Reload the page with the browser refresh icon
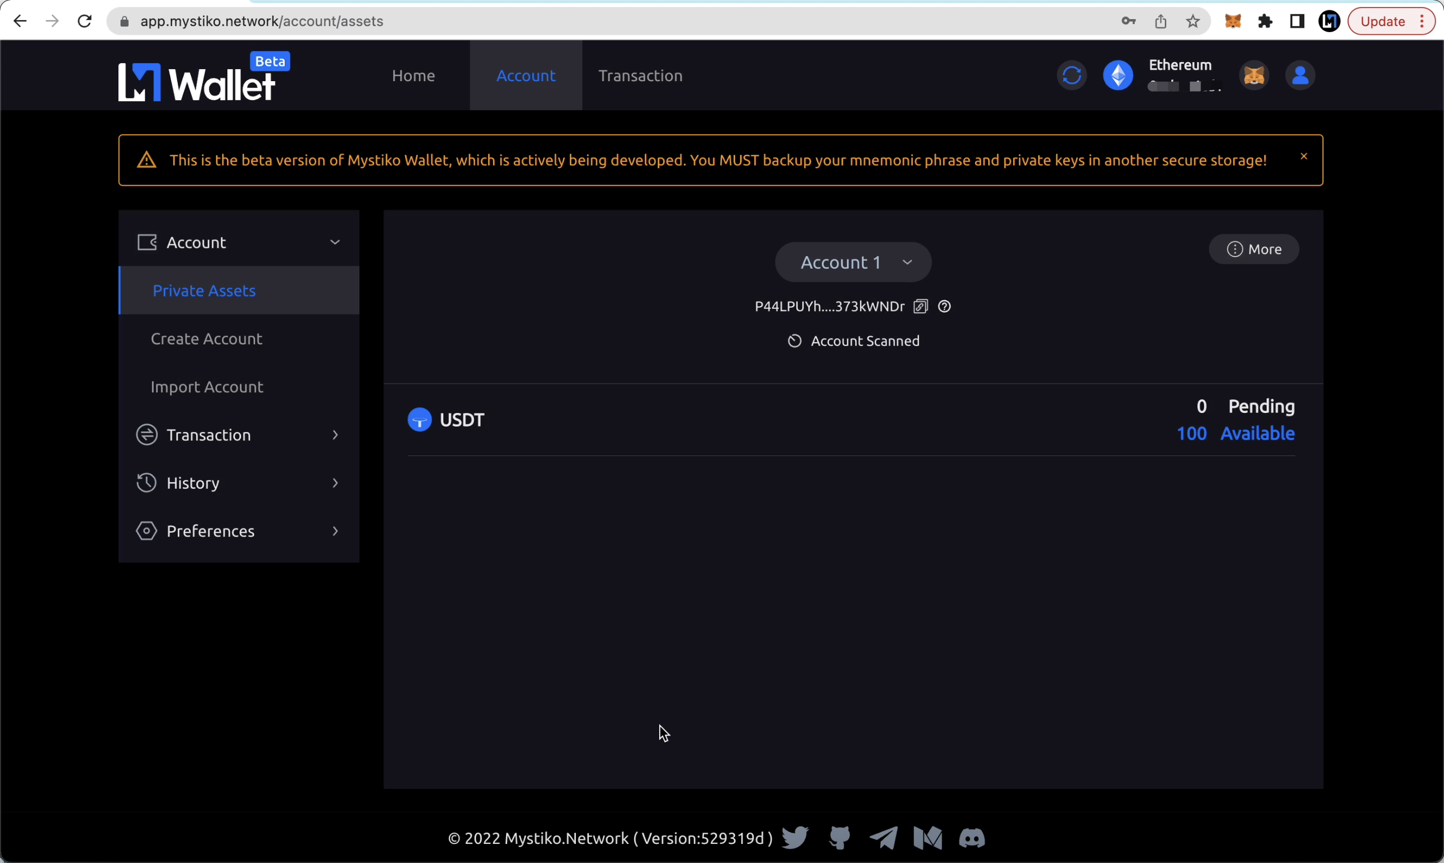 (85, 21)
